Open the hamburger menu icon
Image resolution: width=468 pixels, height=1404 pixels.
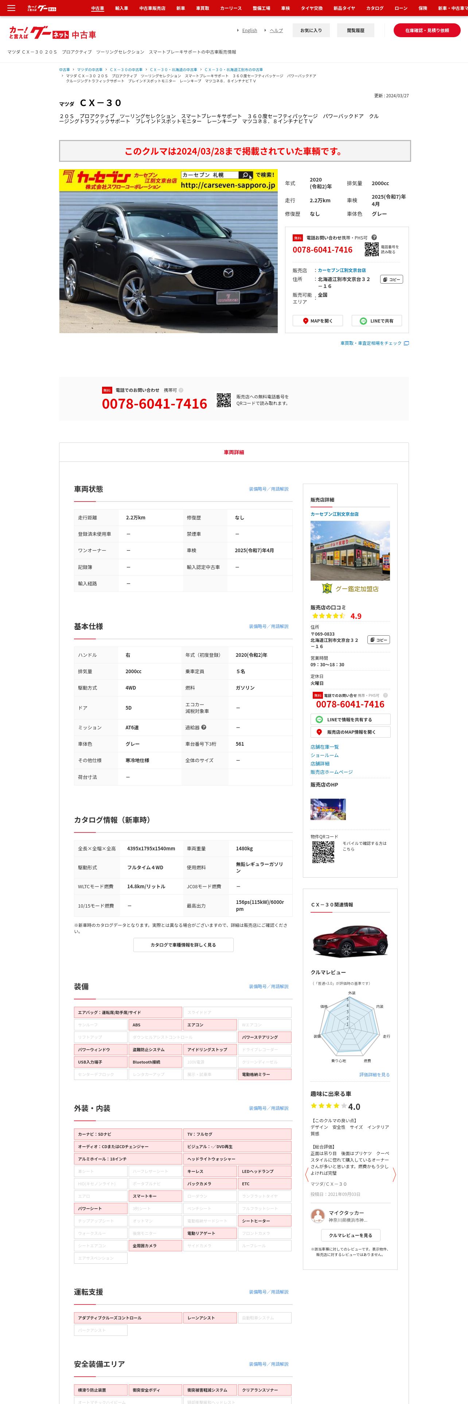tap(11, 8)
